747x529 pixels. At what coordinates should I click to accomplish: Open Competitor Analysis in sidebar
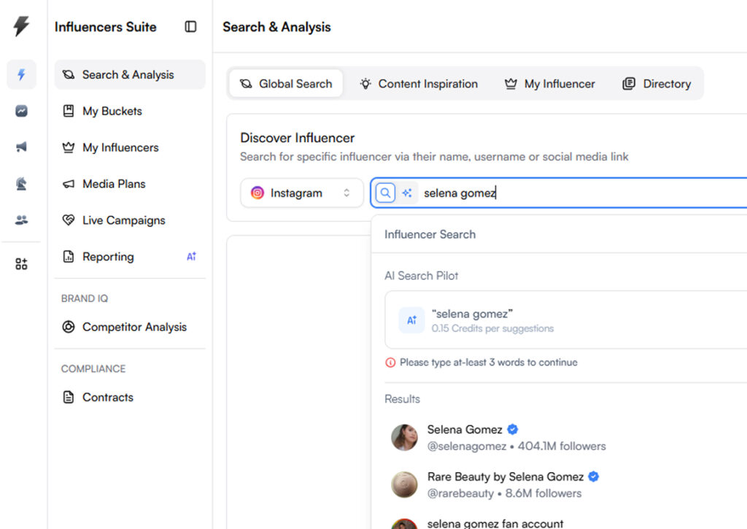tap(130, 327)
